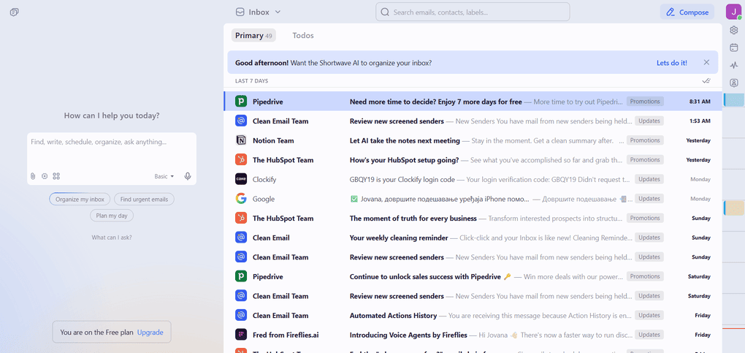Click Notion Team sender logo
Image resolution: width=745 pixels, height=353 pixels.
[x=241, y=140]
